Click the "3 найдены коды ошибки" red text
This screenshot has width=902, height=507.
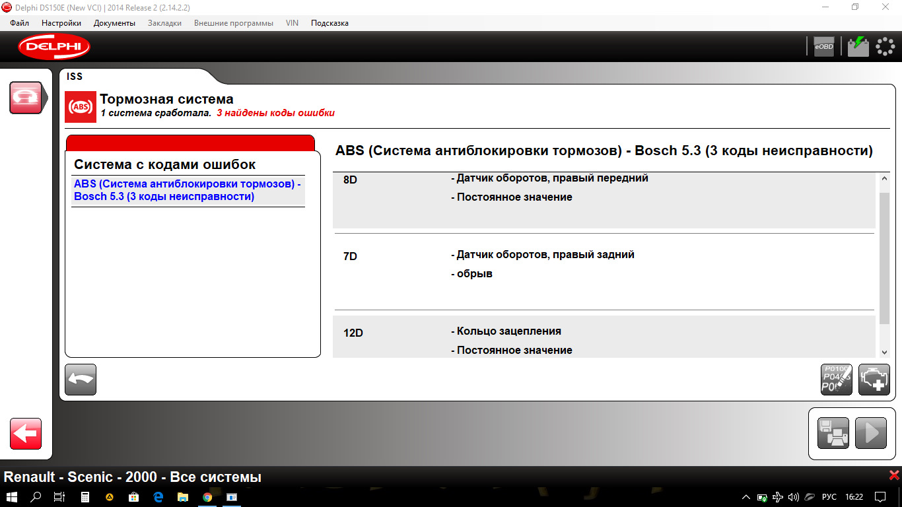coord(275,113)
